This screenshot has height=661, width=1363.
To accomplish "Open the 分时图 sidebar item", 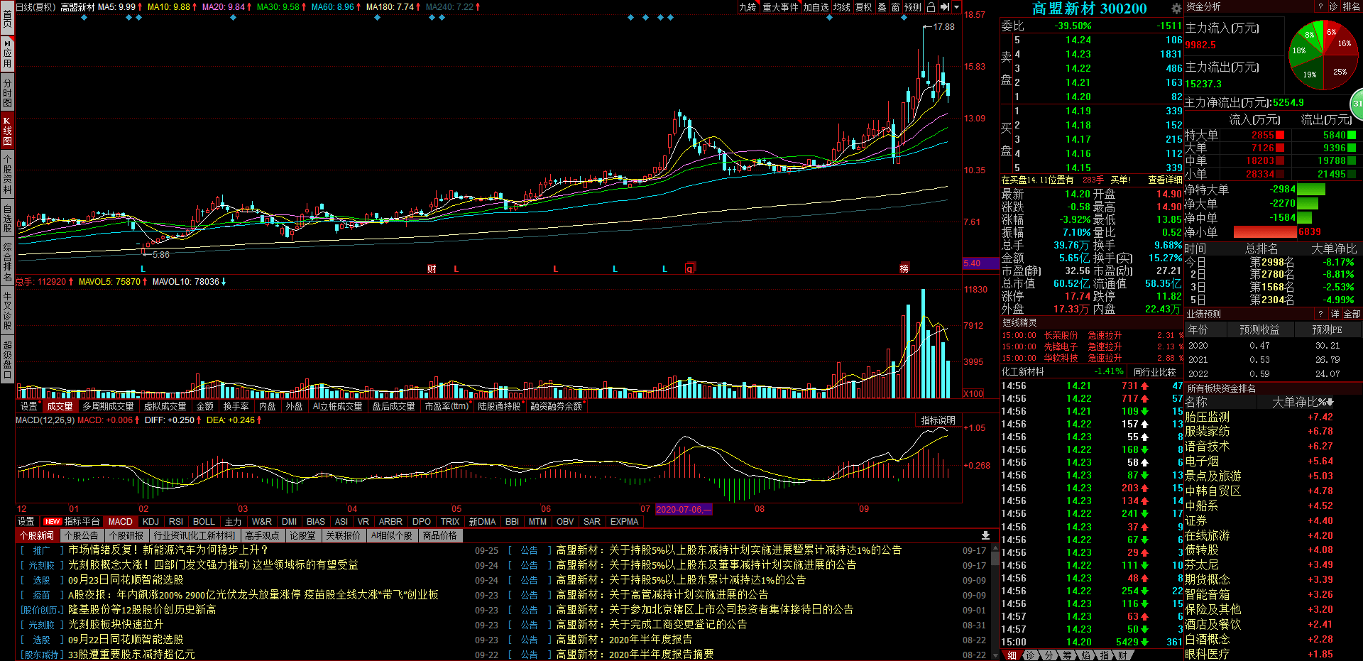I will (7, 92).
